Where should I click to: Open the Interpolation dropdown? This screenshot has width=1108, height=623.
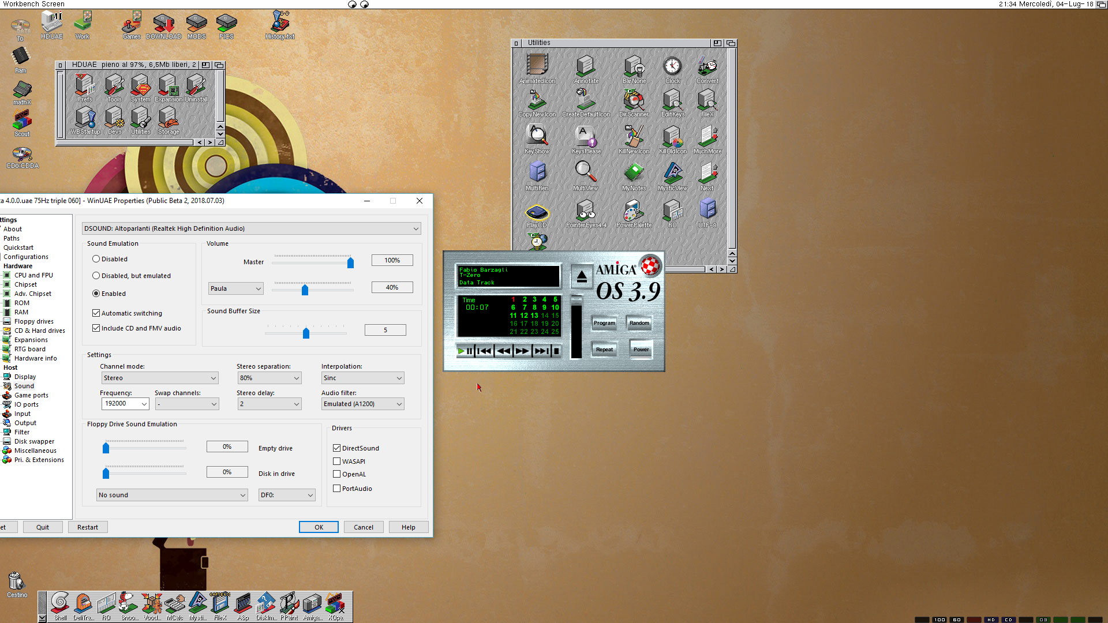[x=362, y=378]
